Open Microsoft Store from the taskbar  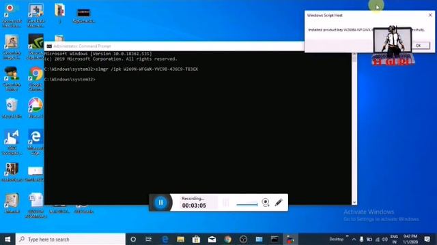coord(196,239)
